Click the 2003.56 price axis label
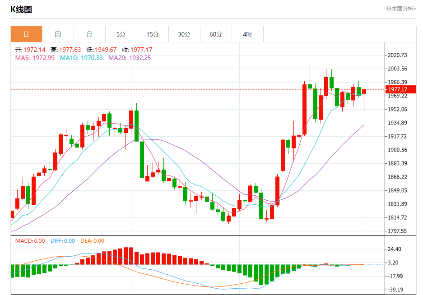Viewport: 423px width, 295px height. point(397,69)
